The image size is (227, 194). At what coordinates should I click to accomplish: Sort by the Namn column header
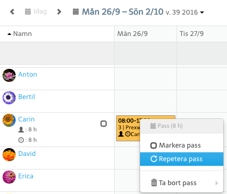19,34
